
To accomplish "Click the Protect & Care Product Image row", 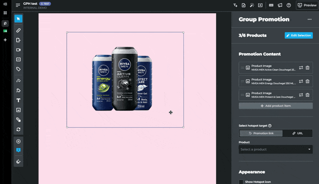I will 276,95.
